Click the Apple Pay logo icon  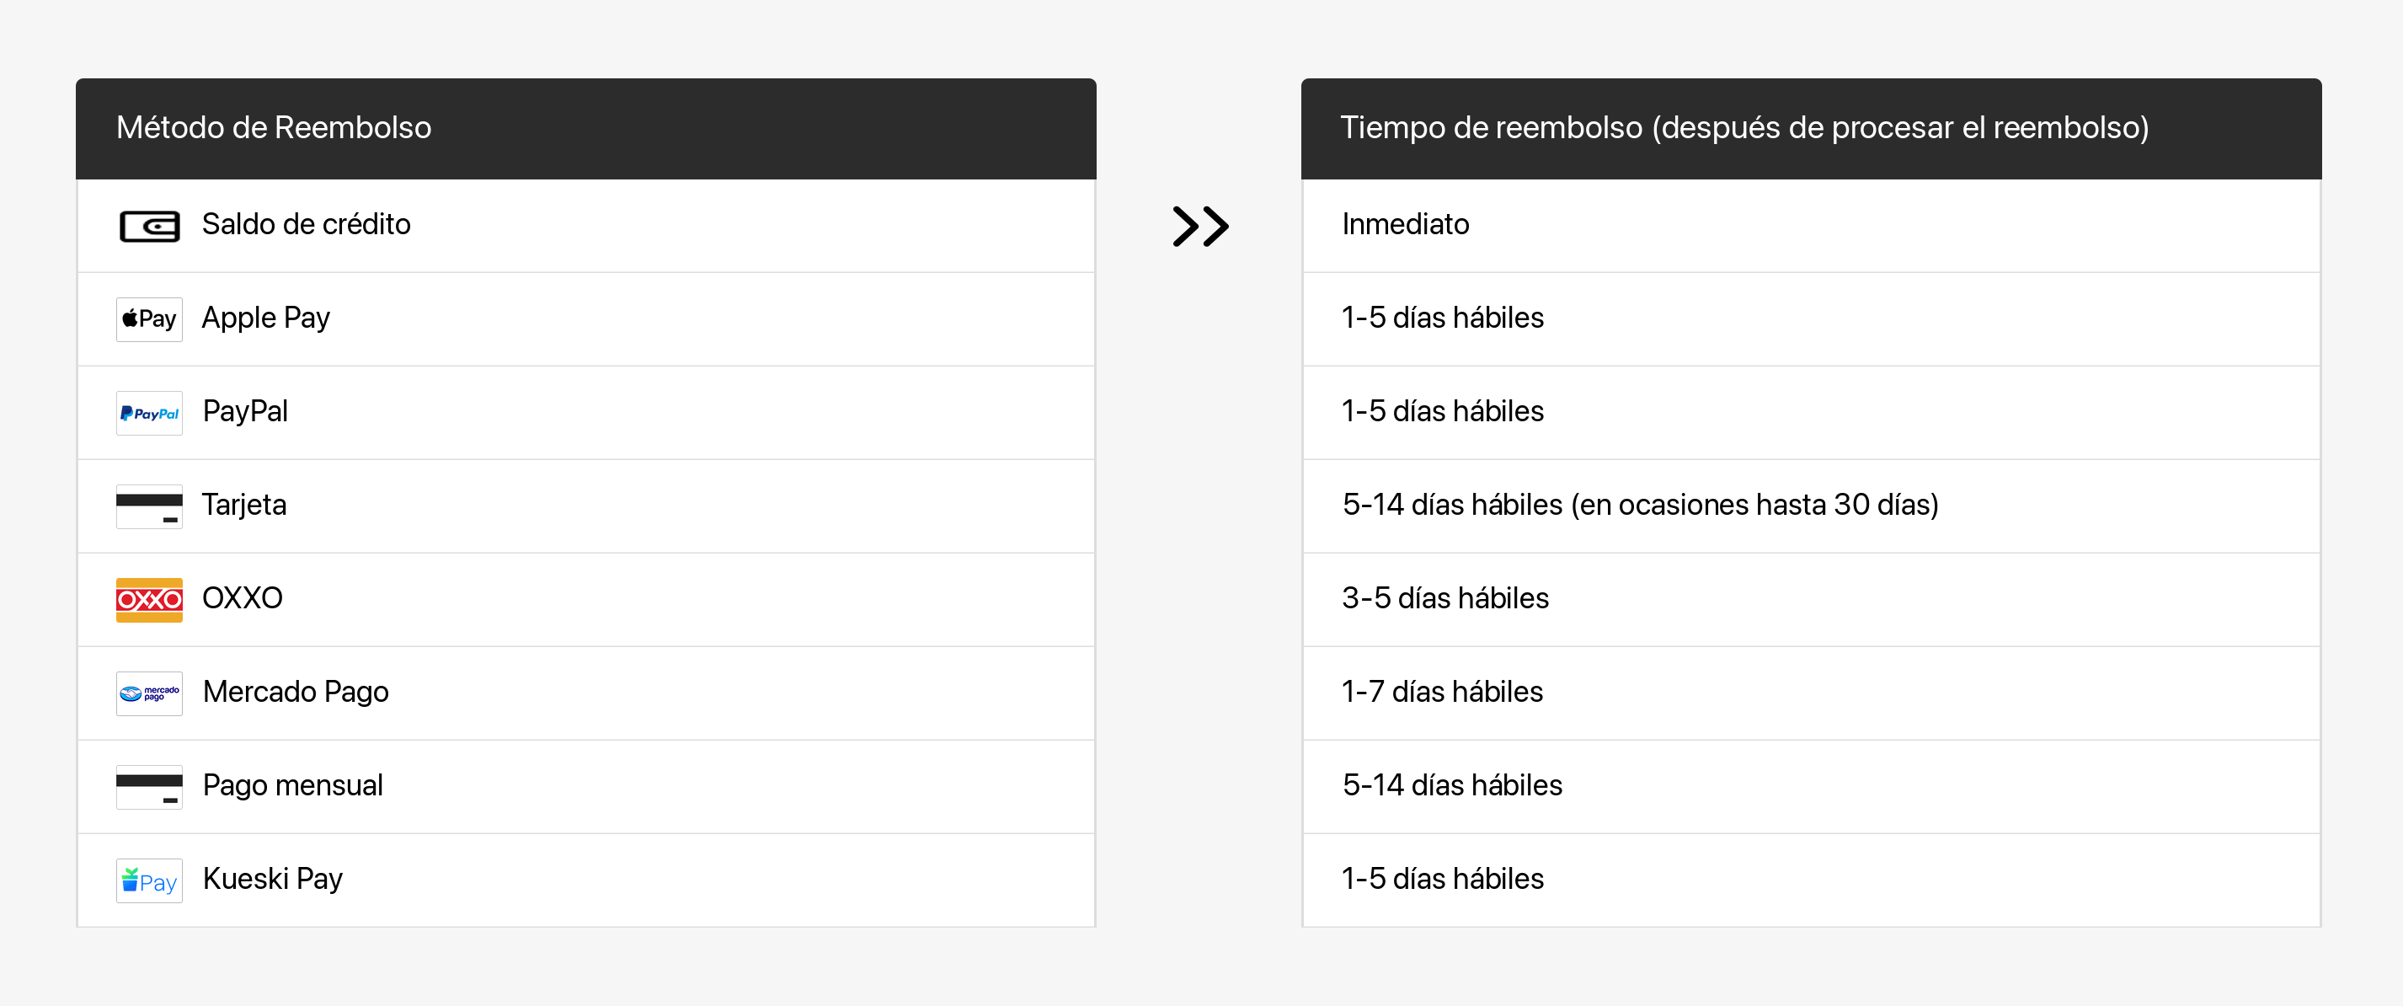(149, 319)
